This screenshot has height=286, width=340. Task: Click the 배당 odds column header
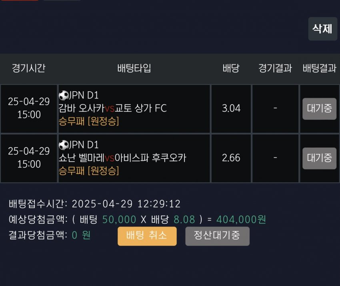click(x=231, y=68)
